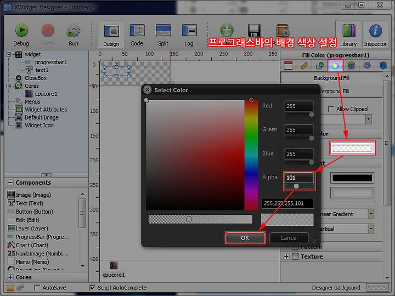The width and height of the screenshot is (395, 296).
Task: Select the color wheel Fill Color tab
Action: (335, 65)
